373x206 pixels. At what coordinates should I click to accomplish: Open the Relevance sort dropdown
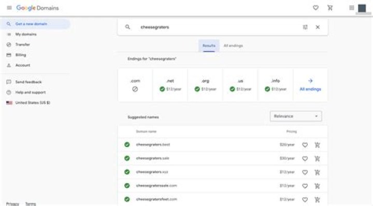(x=296, y=116)
